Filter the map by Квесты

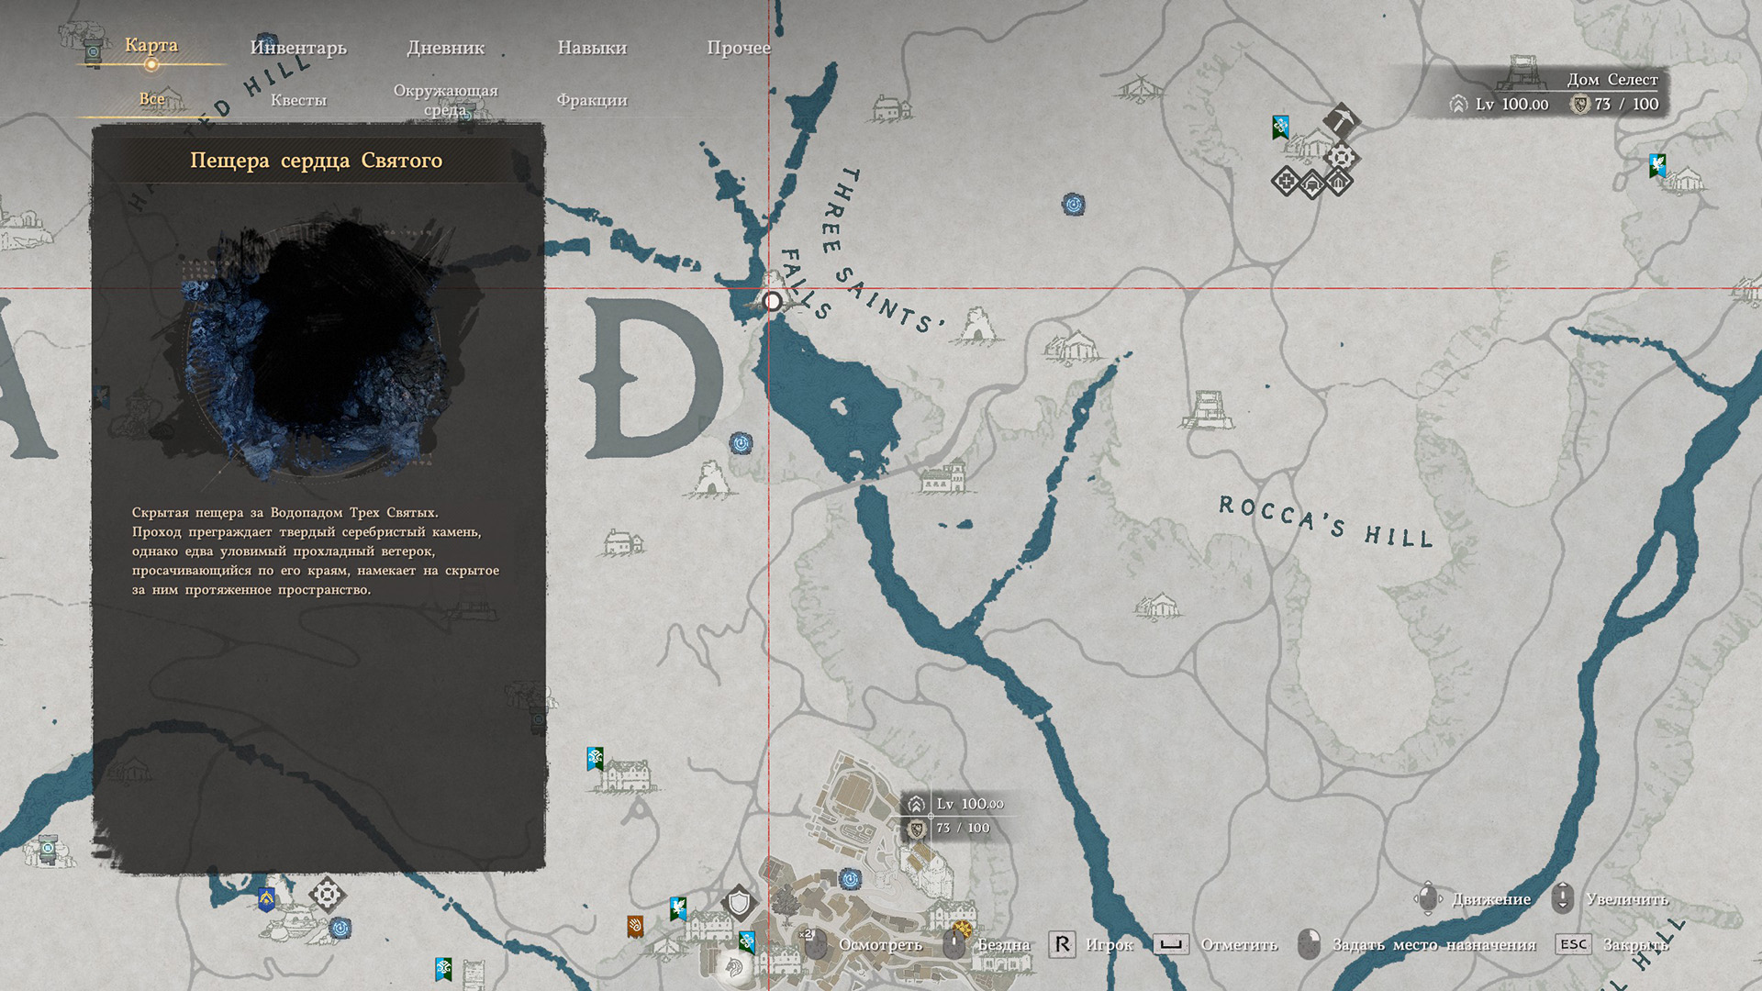click(x=298, y=100)
